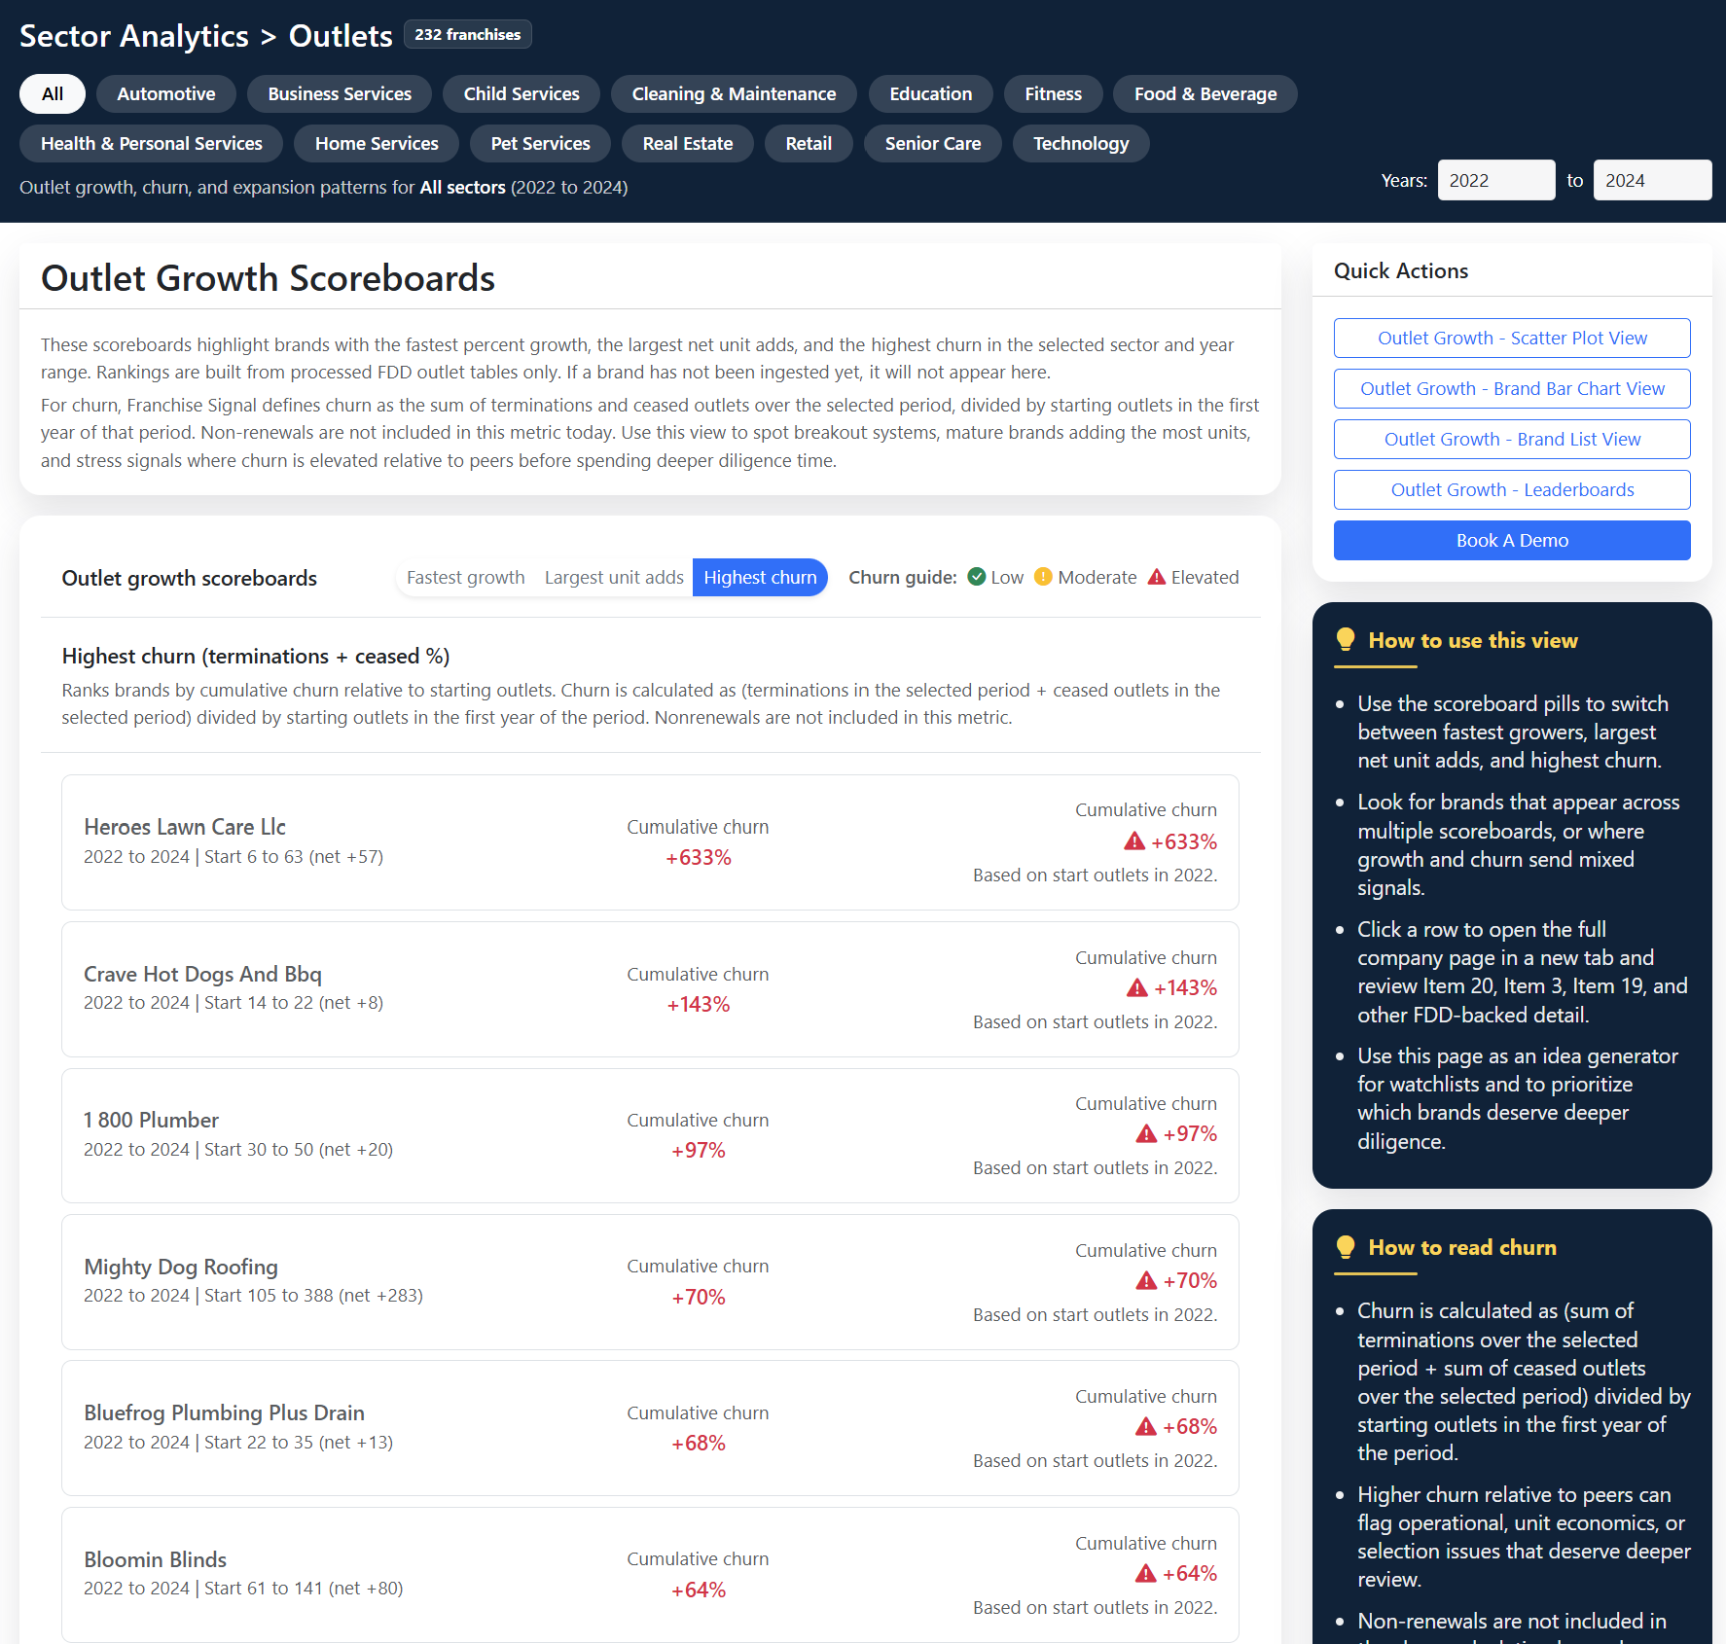Click the warning icon beside Crave Hot Dogs +143%

point(1137,988)
